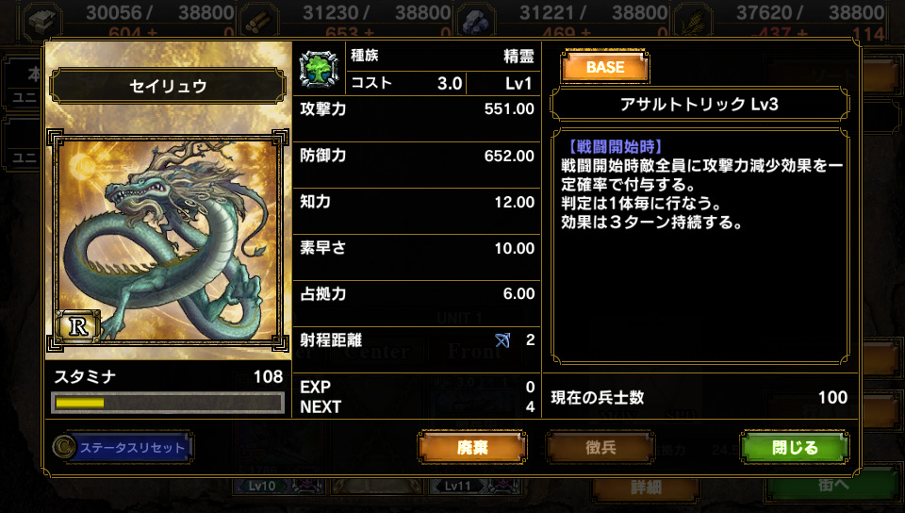Click the 現在の兵士数 soldier count row
The height and width of the screenshot is (513, 905).
[x=699, y=397]
